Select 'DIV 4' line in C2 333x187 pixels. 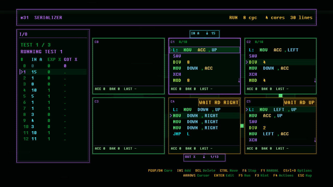point(280,62)
